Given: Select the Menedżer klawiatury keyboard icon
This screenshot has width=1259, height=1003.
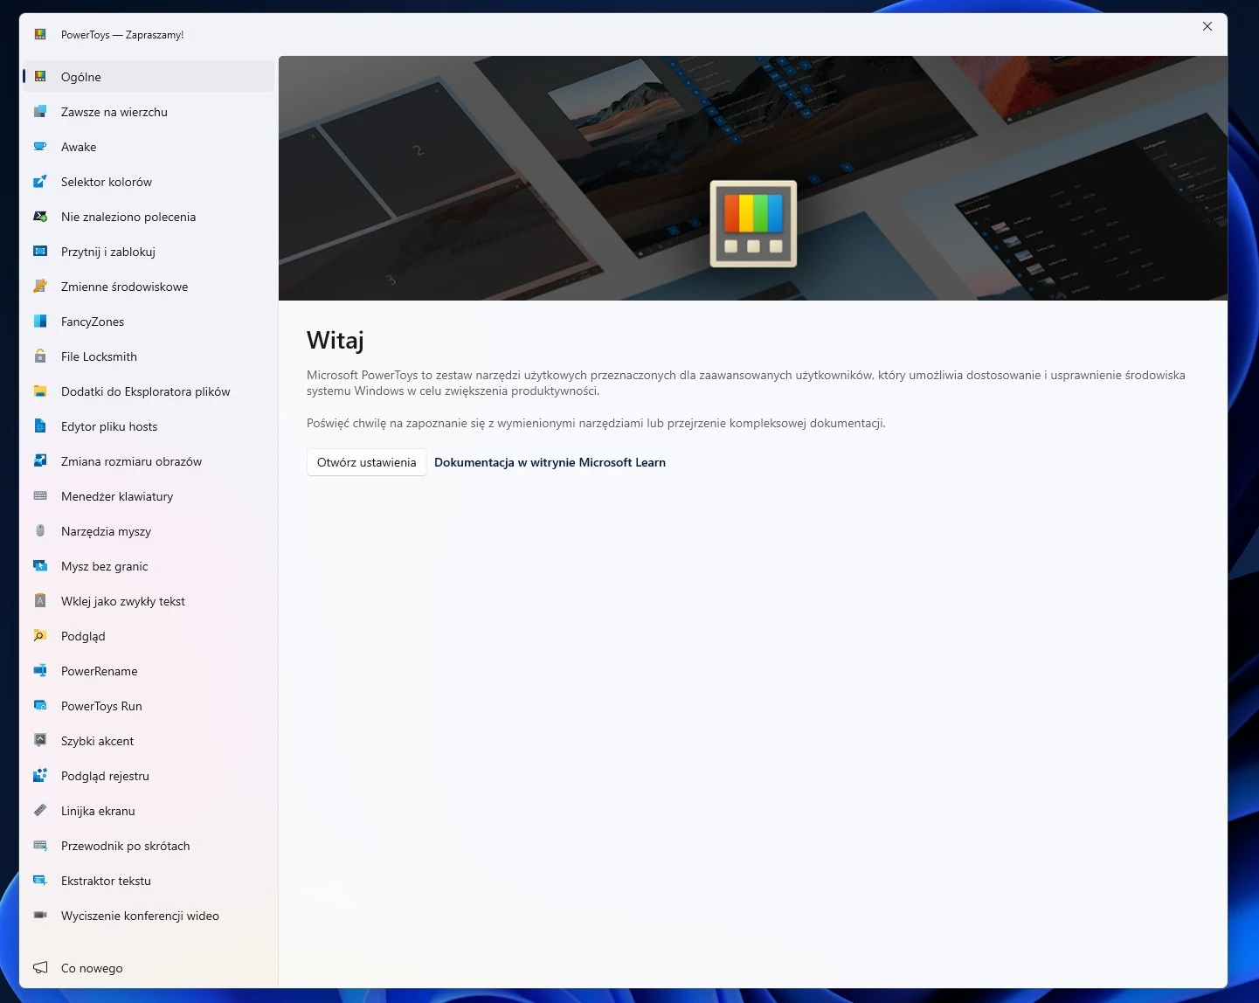Looking at the screenshot, I should coord(40,496).
